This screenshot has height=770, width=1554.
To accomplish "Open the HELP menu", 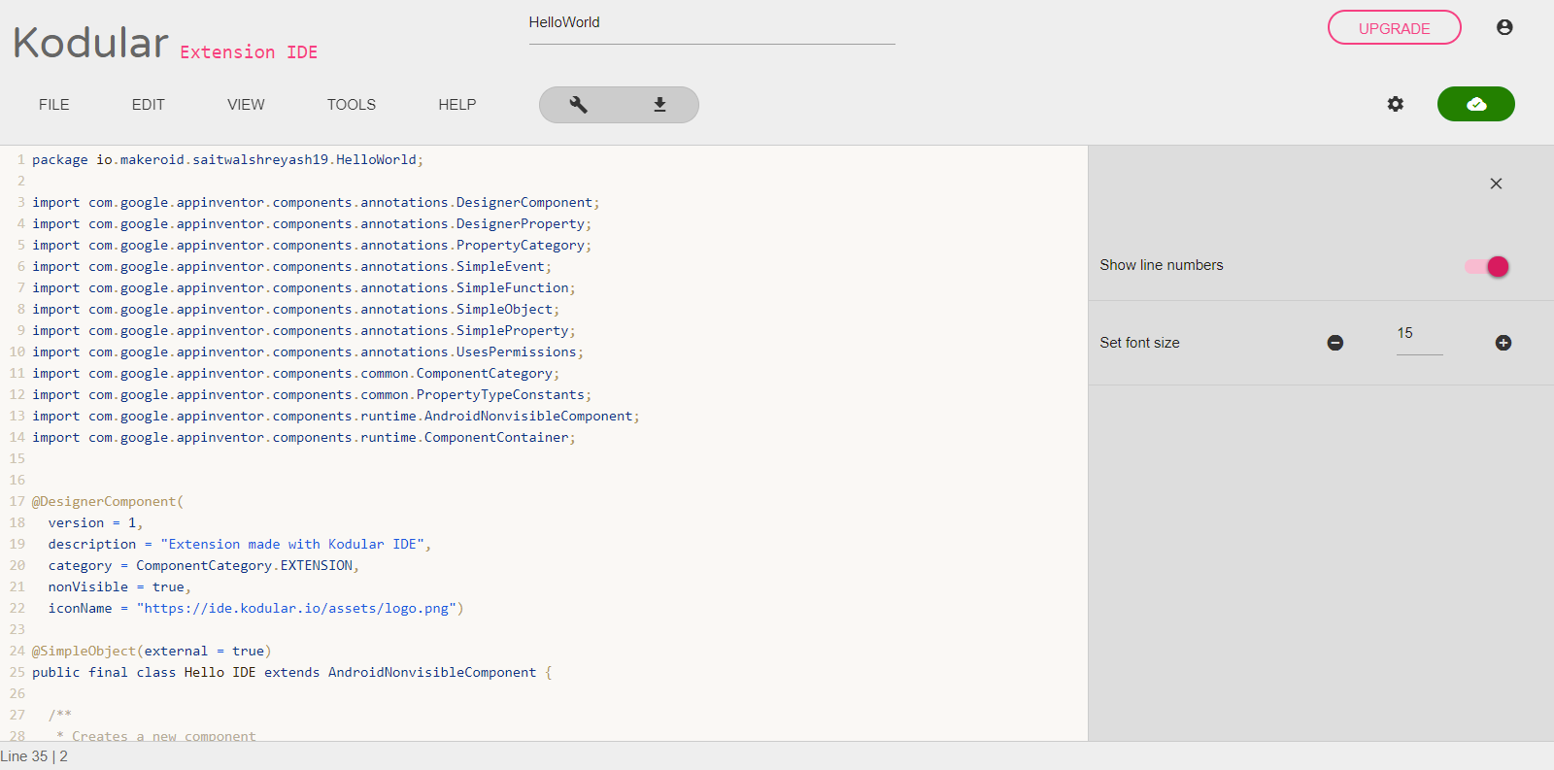I will 457,105.
